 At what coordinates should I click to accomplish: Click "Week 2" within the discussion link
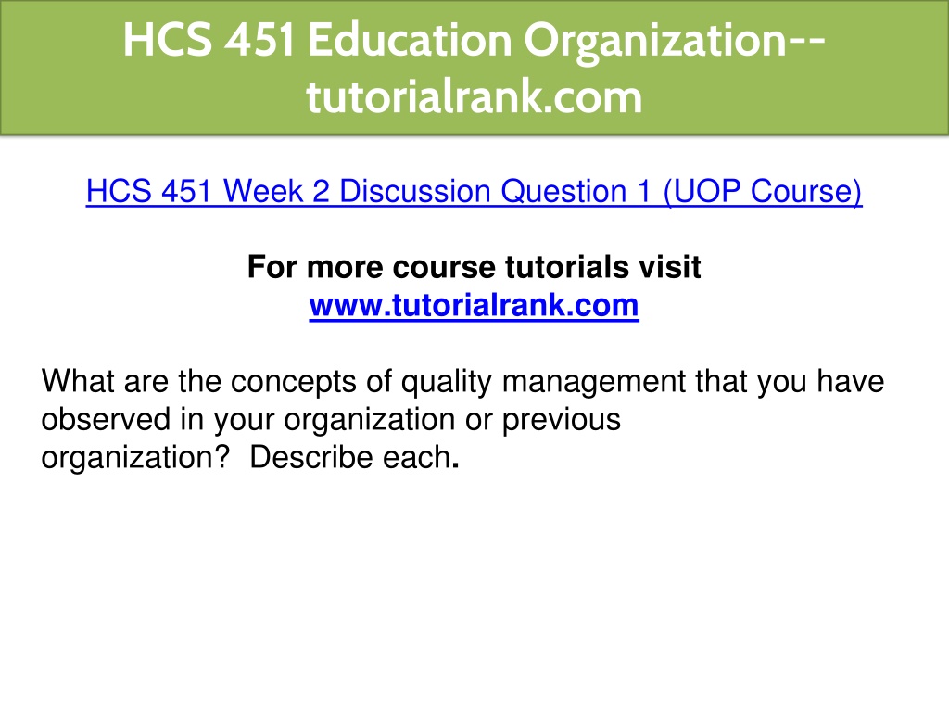[x=276, y=191]
